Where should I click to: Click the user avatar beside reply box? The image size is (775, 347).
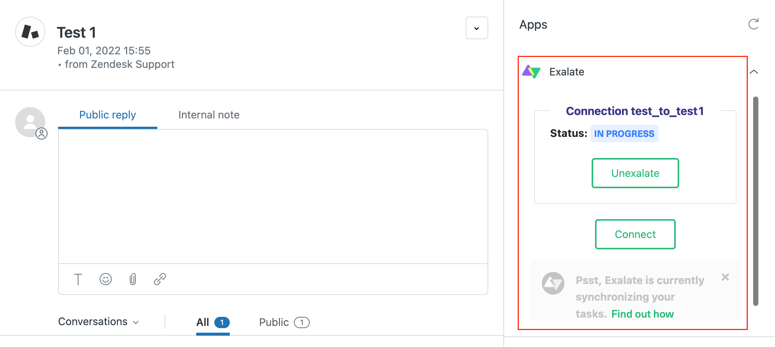tap(30, 122)
